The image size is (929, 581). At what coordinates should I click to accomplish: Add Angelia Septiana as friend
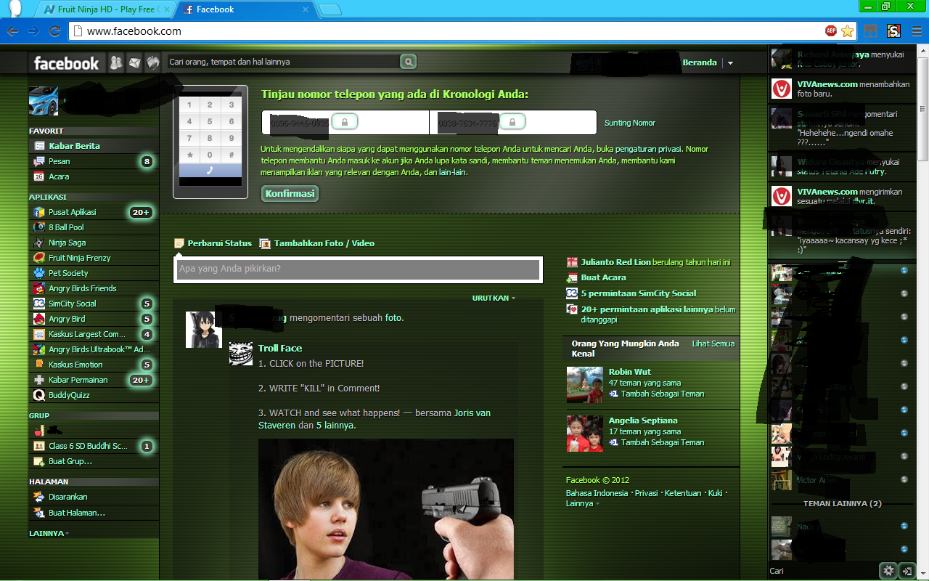pyautogui.click(x=657, y=442)
